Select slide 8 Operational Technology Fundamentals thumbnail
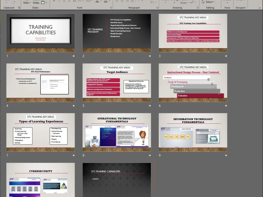Screen dimensions: 263x197 pyautogui.click(x=117, y=132)
